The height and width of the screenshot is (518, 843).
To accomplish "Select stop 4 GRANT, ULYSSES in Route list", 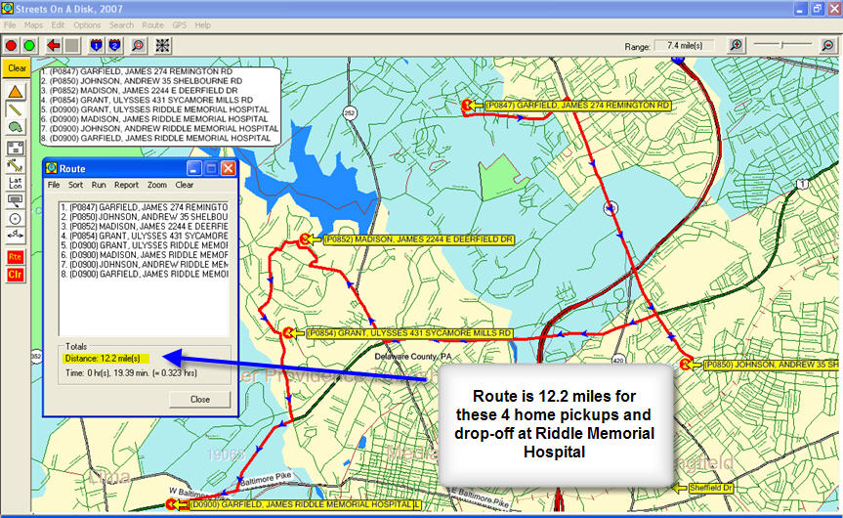I will point(145,236).
